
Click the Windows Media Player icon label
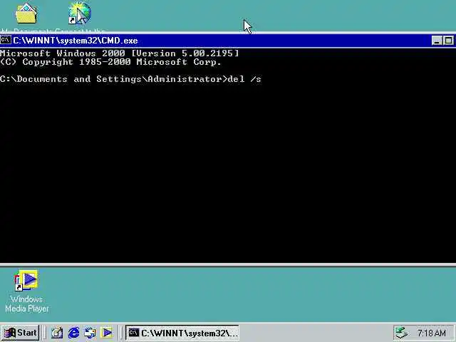pyautogui.click(x=27, y=304)
